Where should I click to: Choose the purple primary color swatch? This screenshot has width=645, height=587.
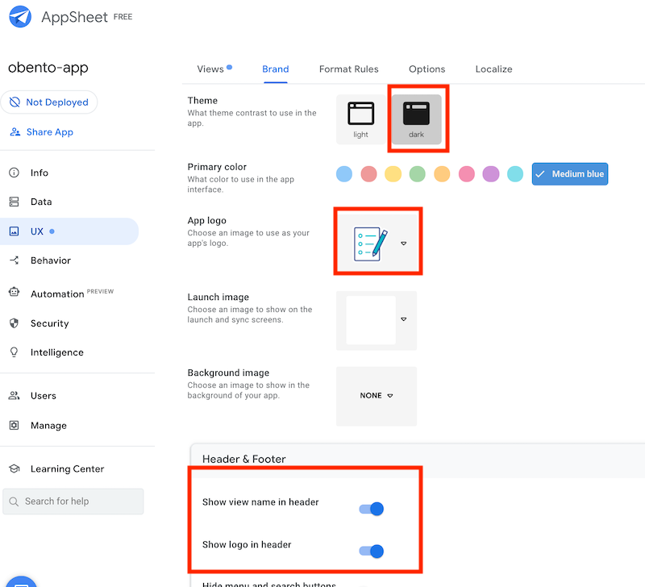[491, 174]
